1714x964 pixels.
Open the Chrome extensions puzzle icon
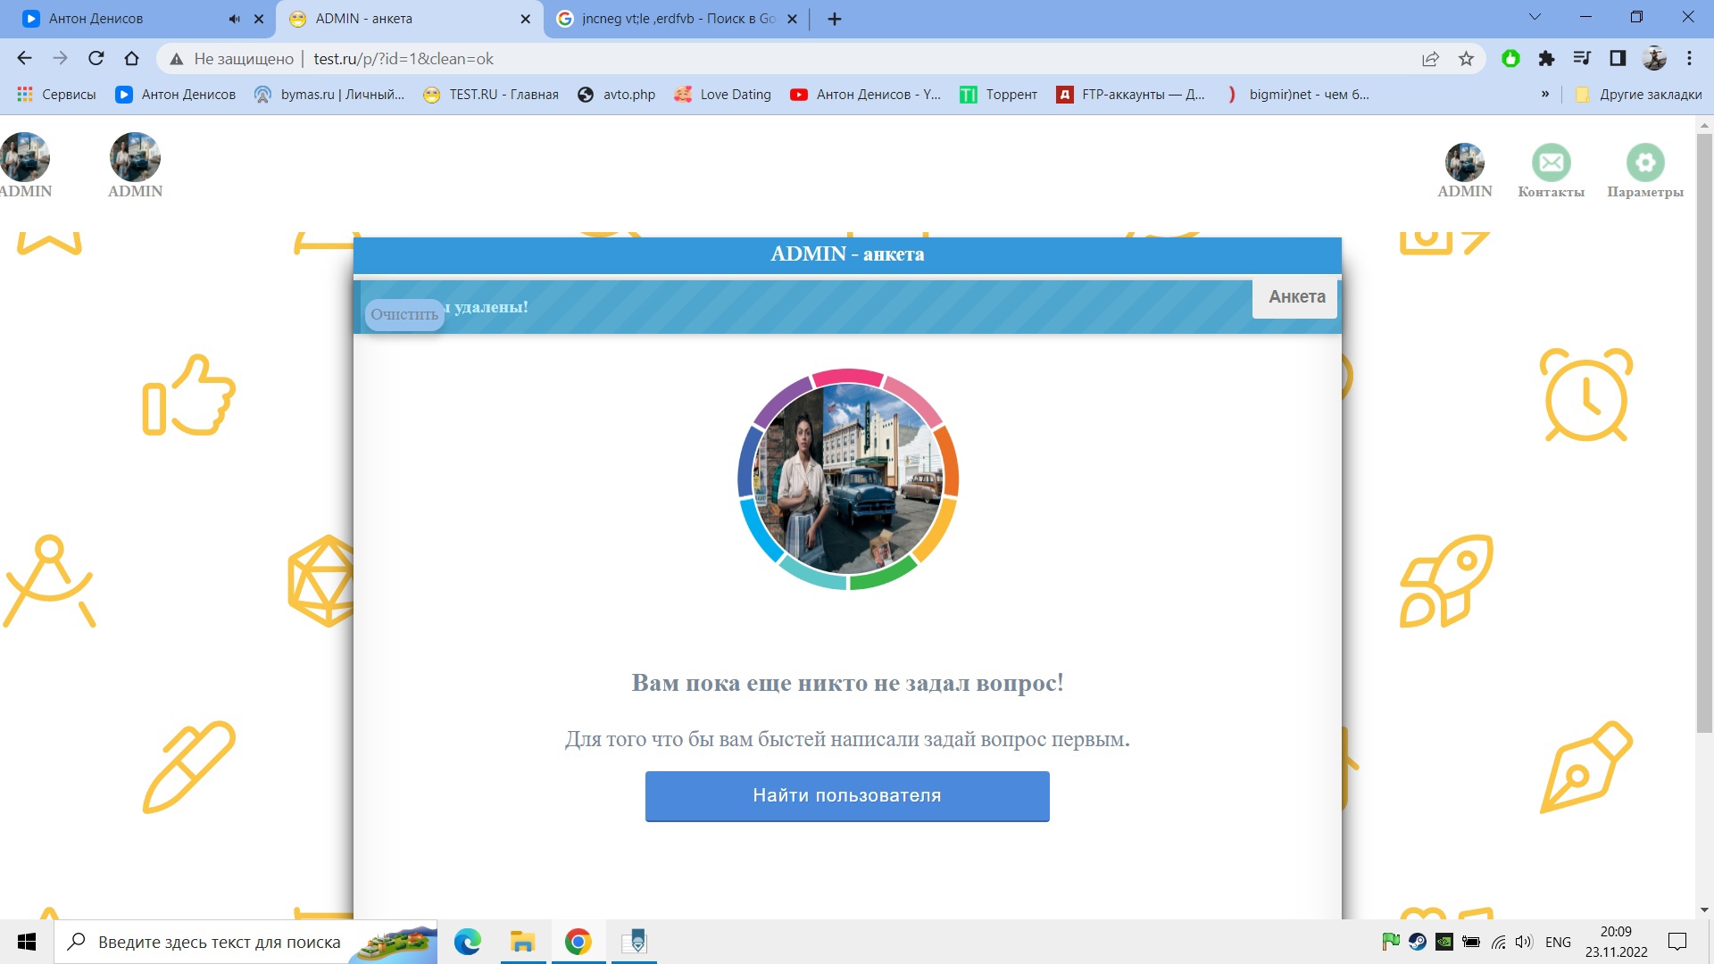coord(1546,59)
